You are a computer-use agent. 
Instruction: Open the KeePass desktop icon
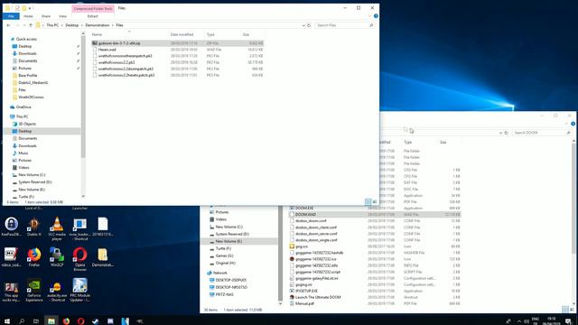point(11,227)
